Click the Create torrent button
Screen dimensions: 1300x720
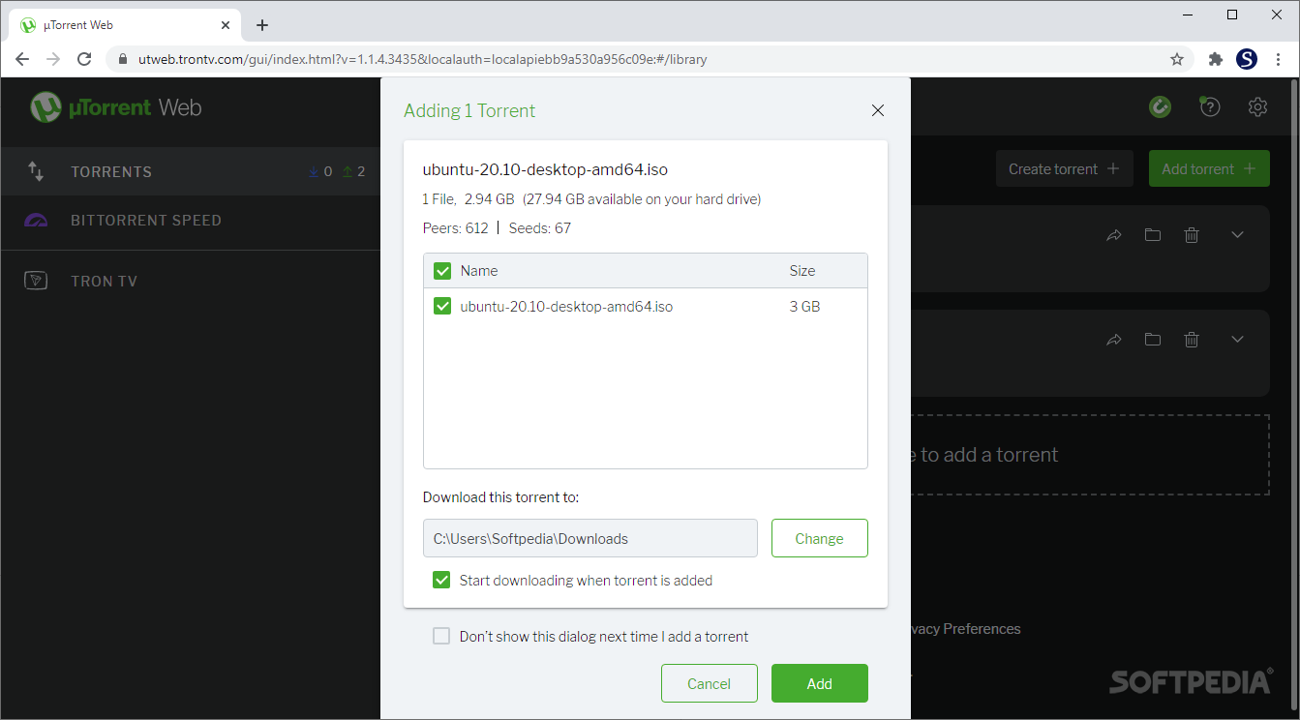click(x=1064, y=168)
